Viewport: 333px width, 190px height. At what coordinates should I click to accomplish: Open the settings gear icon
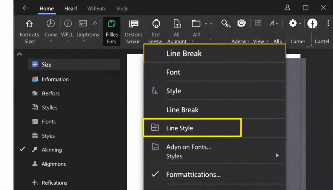pos(293,23)
